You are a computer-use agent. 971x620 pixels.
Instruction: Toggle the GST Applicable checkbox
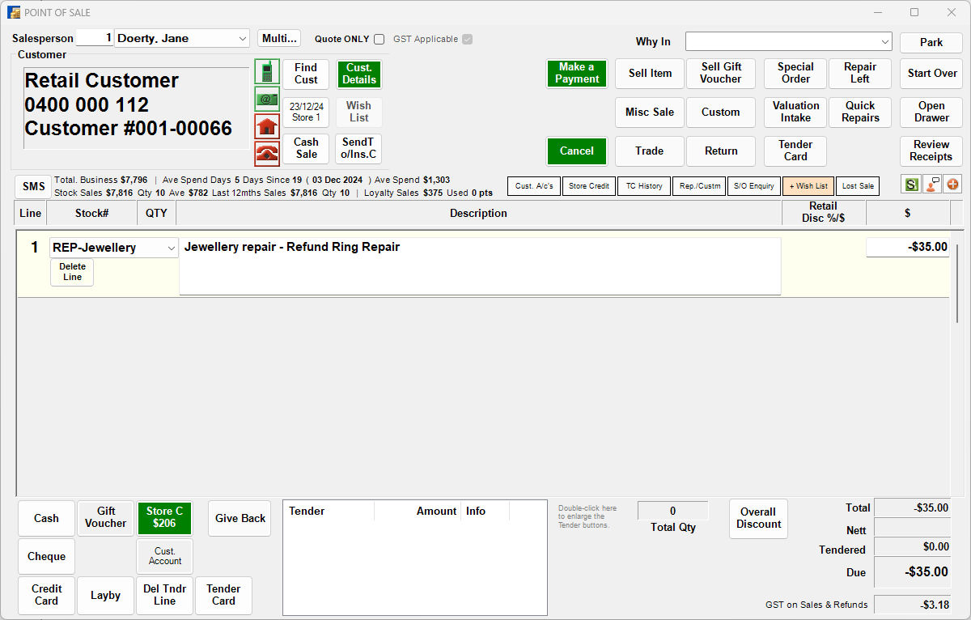(467, 39)
